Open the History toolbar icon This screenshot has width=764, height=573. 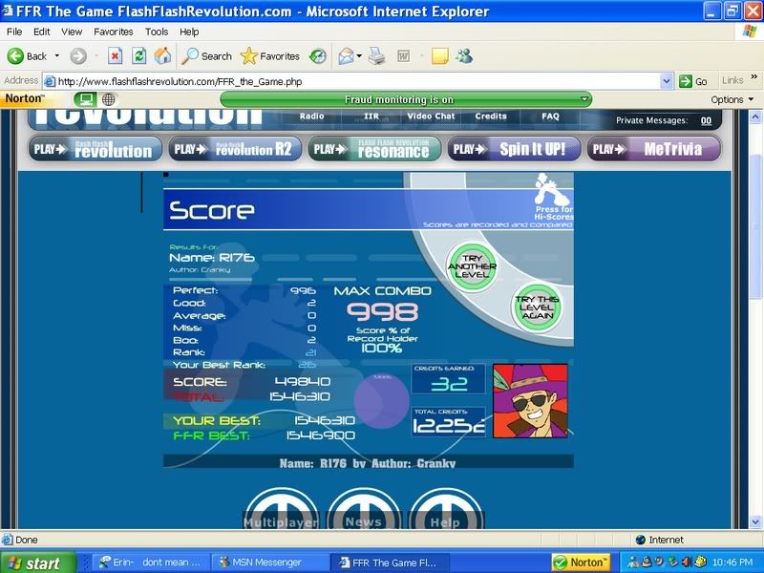pyautogui.click(x=318, y=56)
